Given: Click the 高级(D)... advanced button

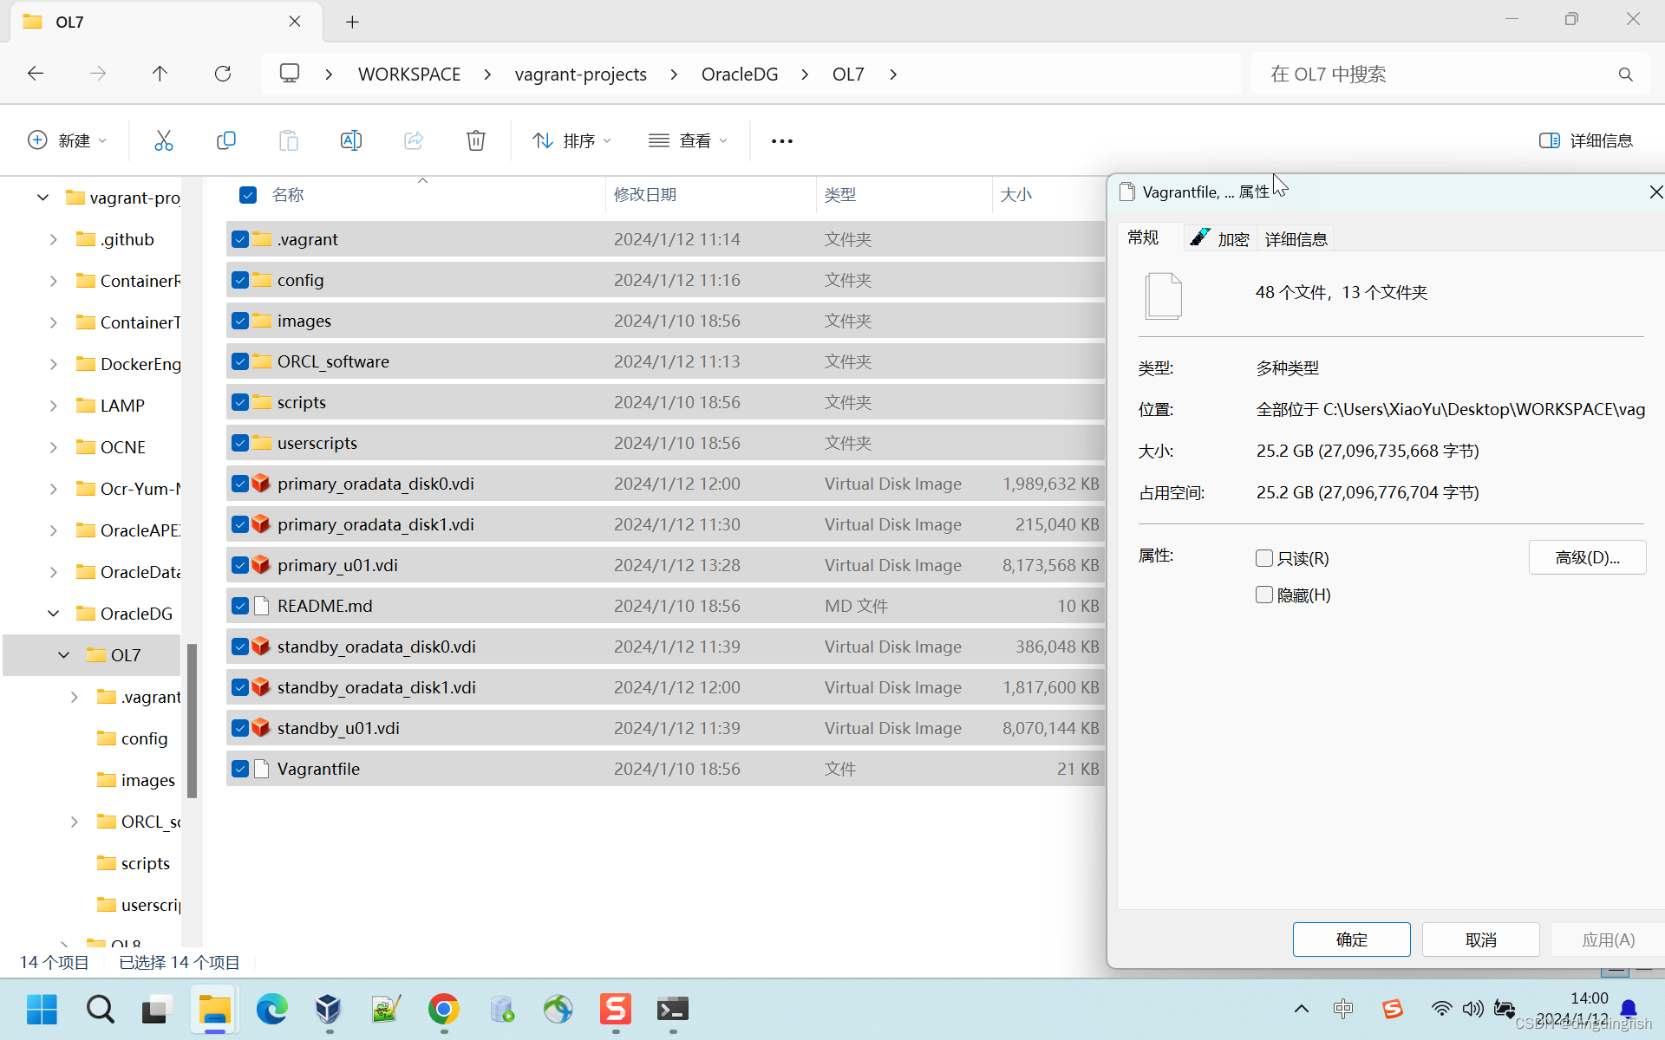Looking at the screenshot, I should 1587,557.
